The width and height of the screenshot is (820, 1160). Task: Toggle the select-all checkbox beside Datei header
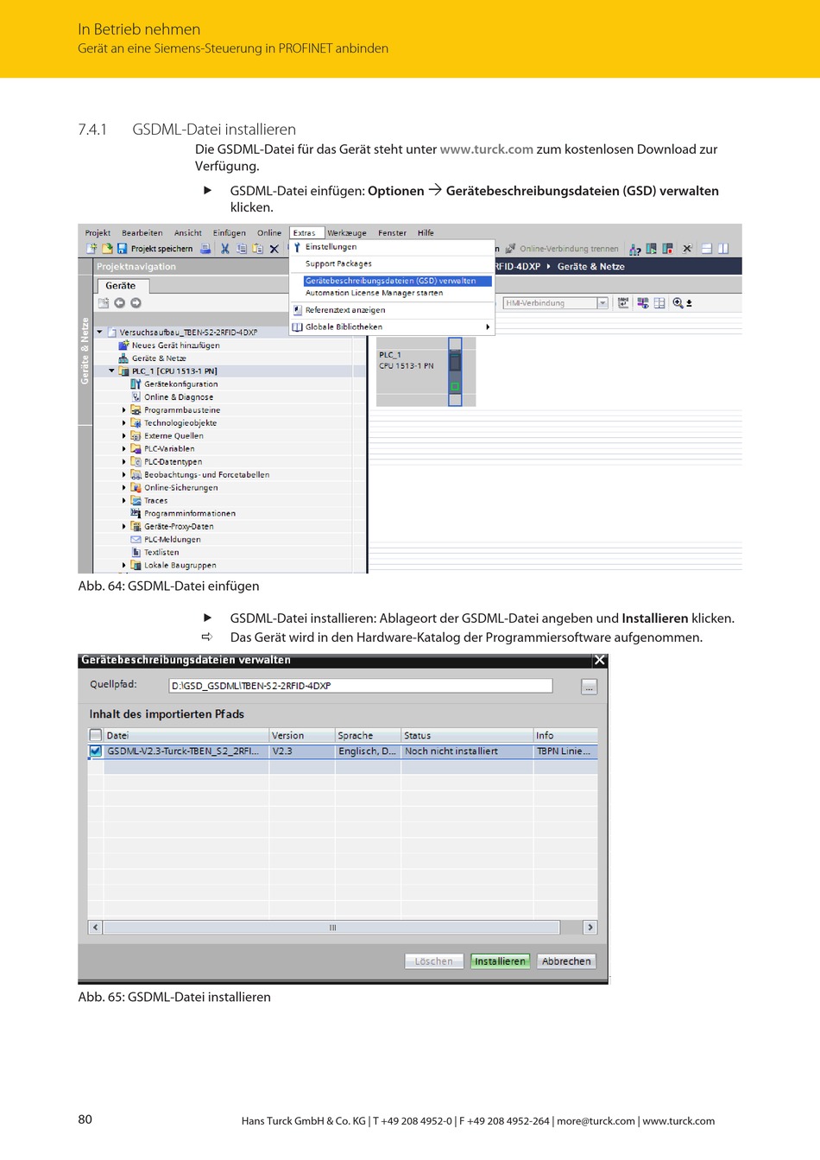click(x=96, y=735)
